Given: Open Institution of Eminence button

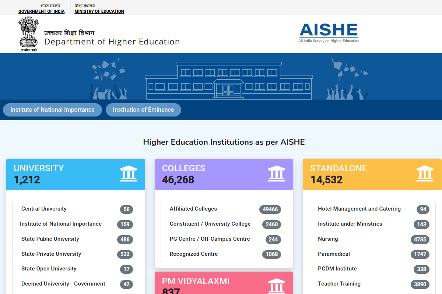Looking at the screenshot, I should 143,110.
